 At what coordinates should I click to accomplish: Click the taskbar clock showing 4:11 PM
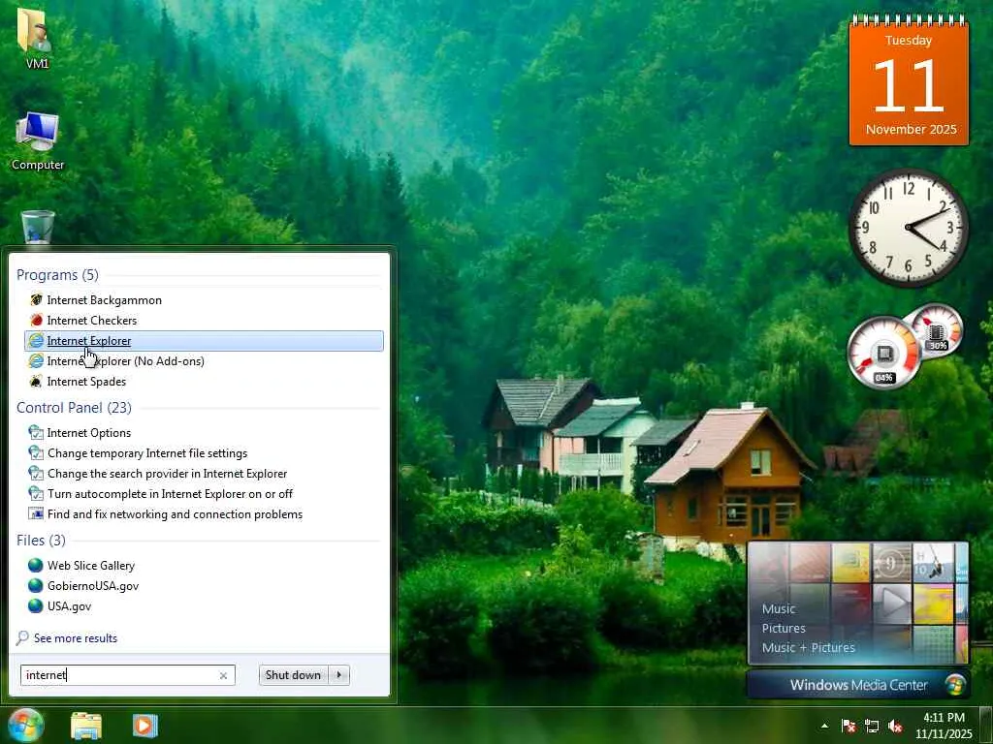click(944, 726)
